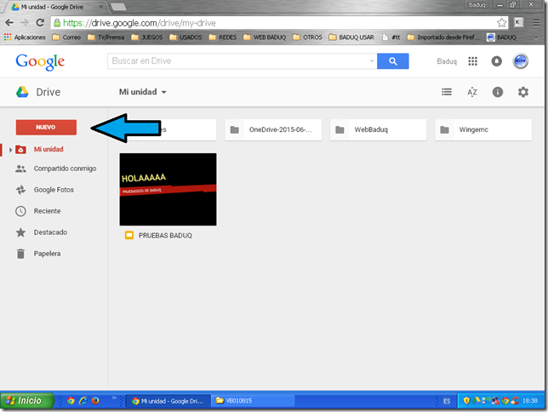548x412 pixels.
Task: Click the Papelera trash can icon
Action: [x=20, y=254]
